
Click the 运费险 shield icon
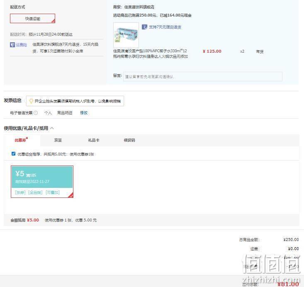coord(12,45)
